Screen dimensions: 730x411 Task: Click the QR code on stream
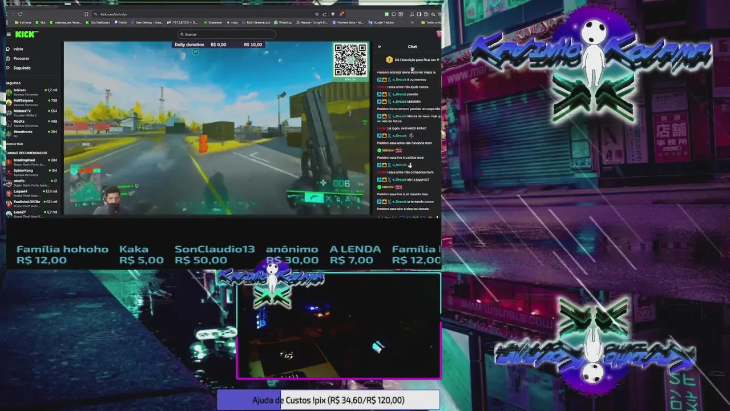coord(350,61)
